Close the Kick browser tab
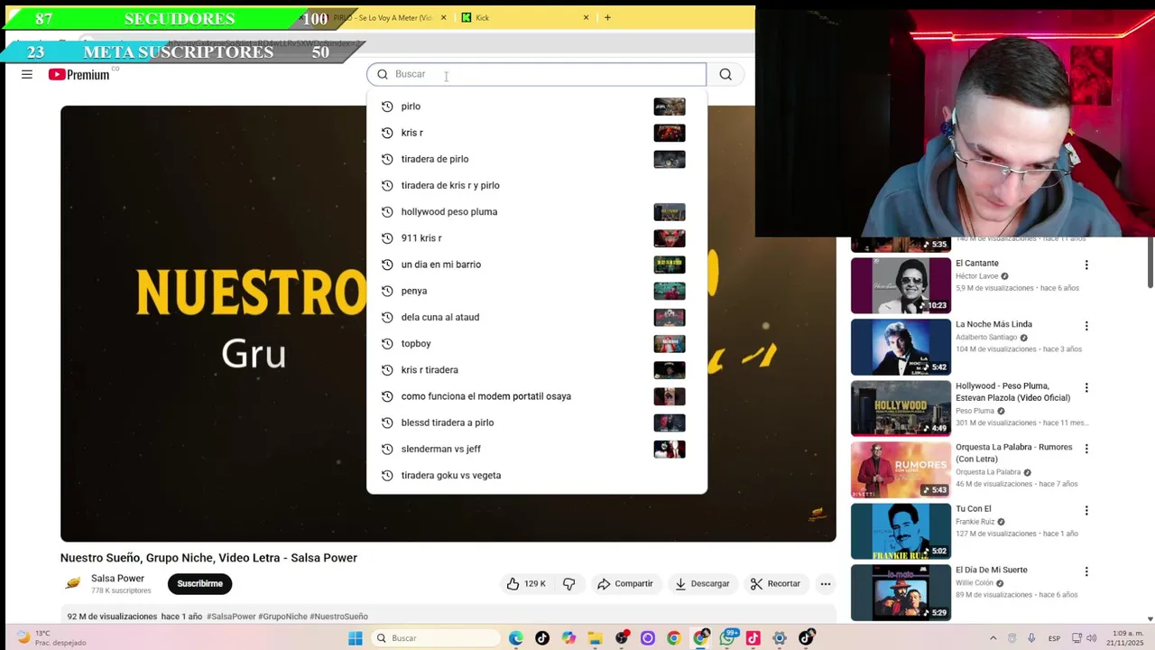The height and width of the screenshot is (650, 1155). click(586, 17)
